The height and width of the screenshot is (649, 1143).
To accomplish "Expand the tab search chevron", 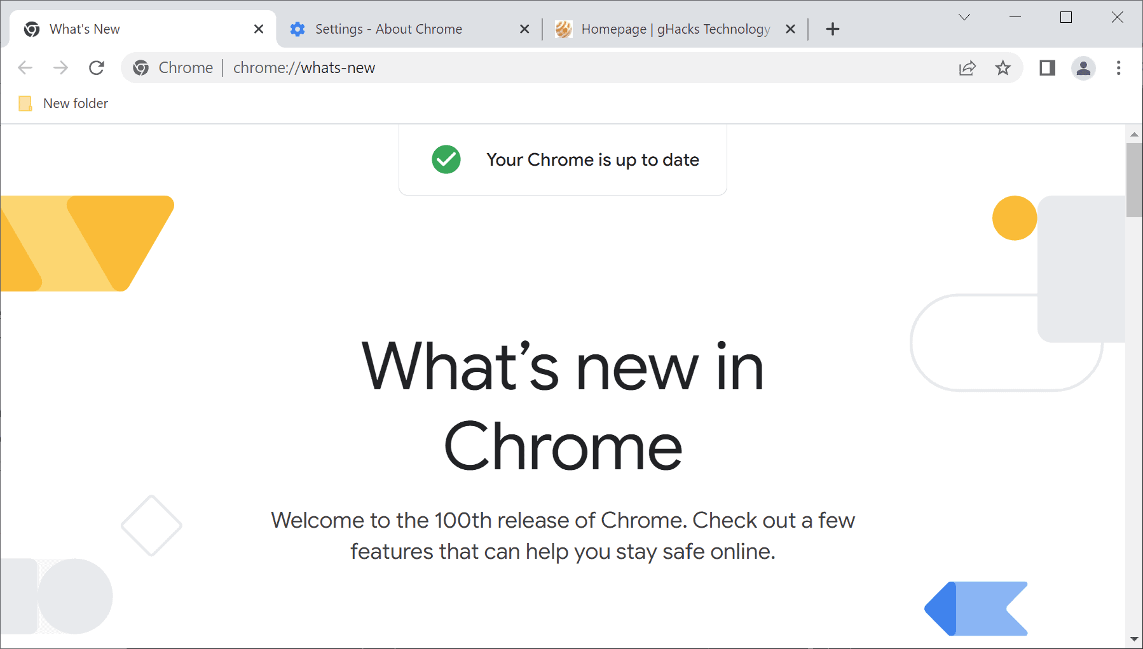I will click(x=964, y=17).
